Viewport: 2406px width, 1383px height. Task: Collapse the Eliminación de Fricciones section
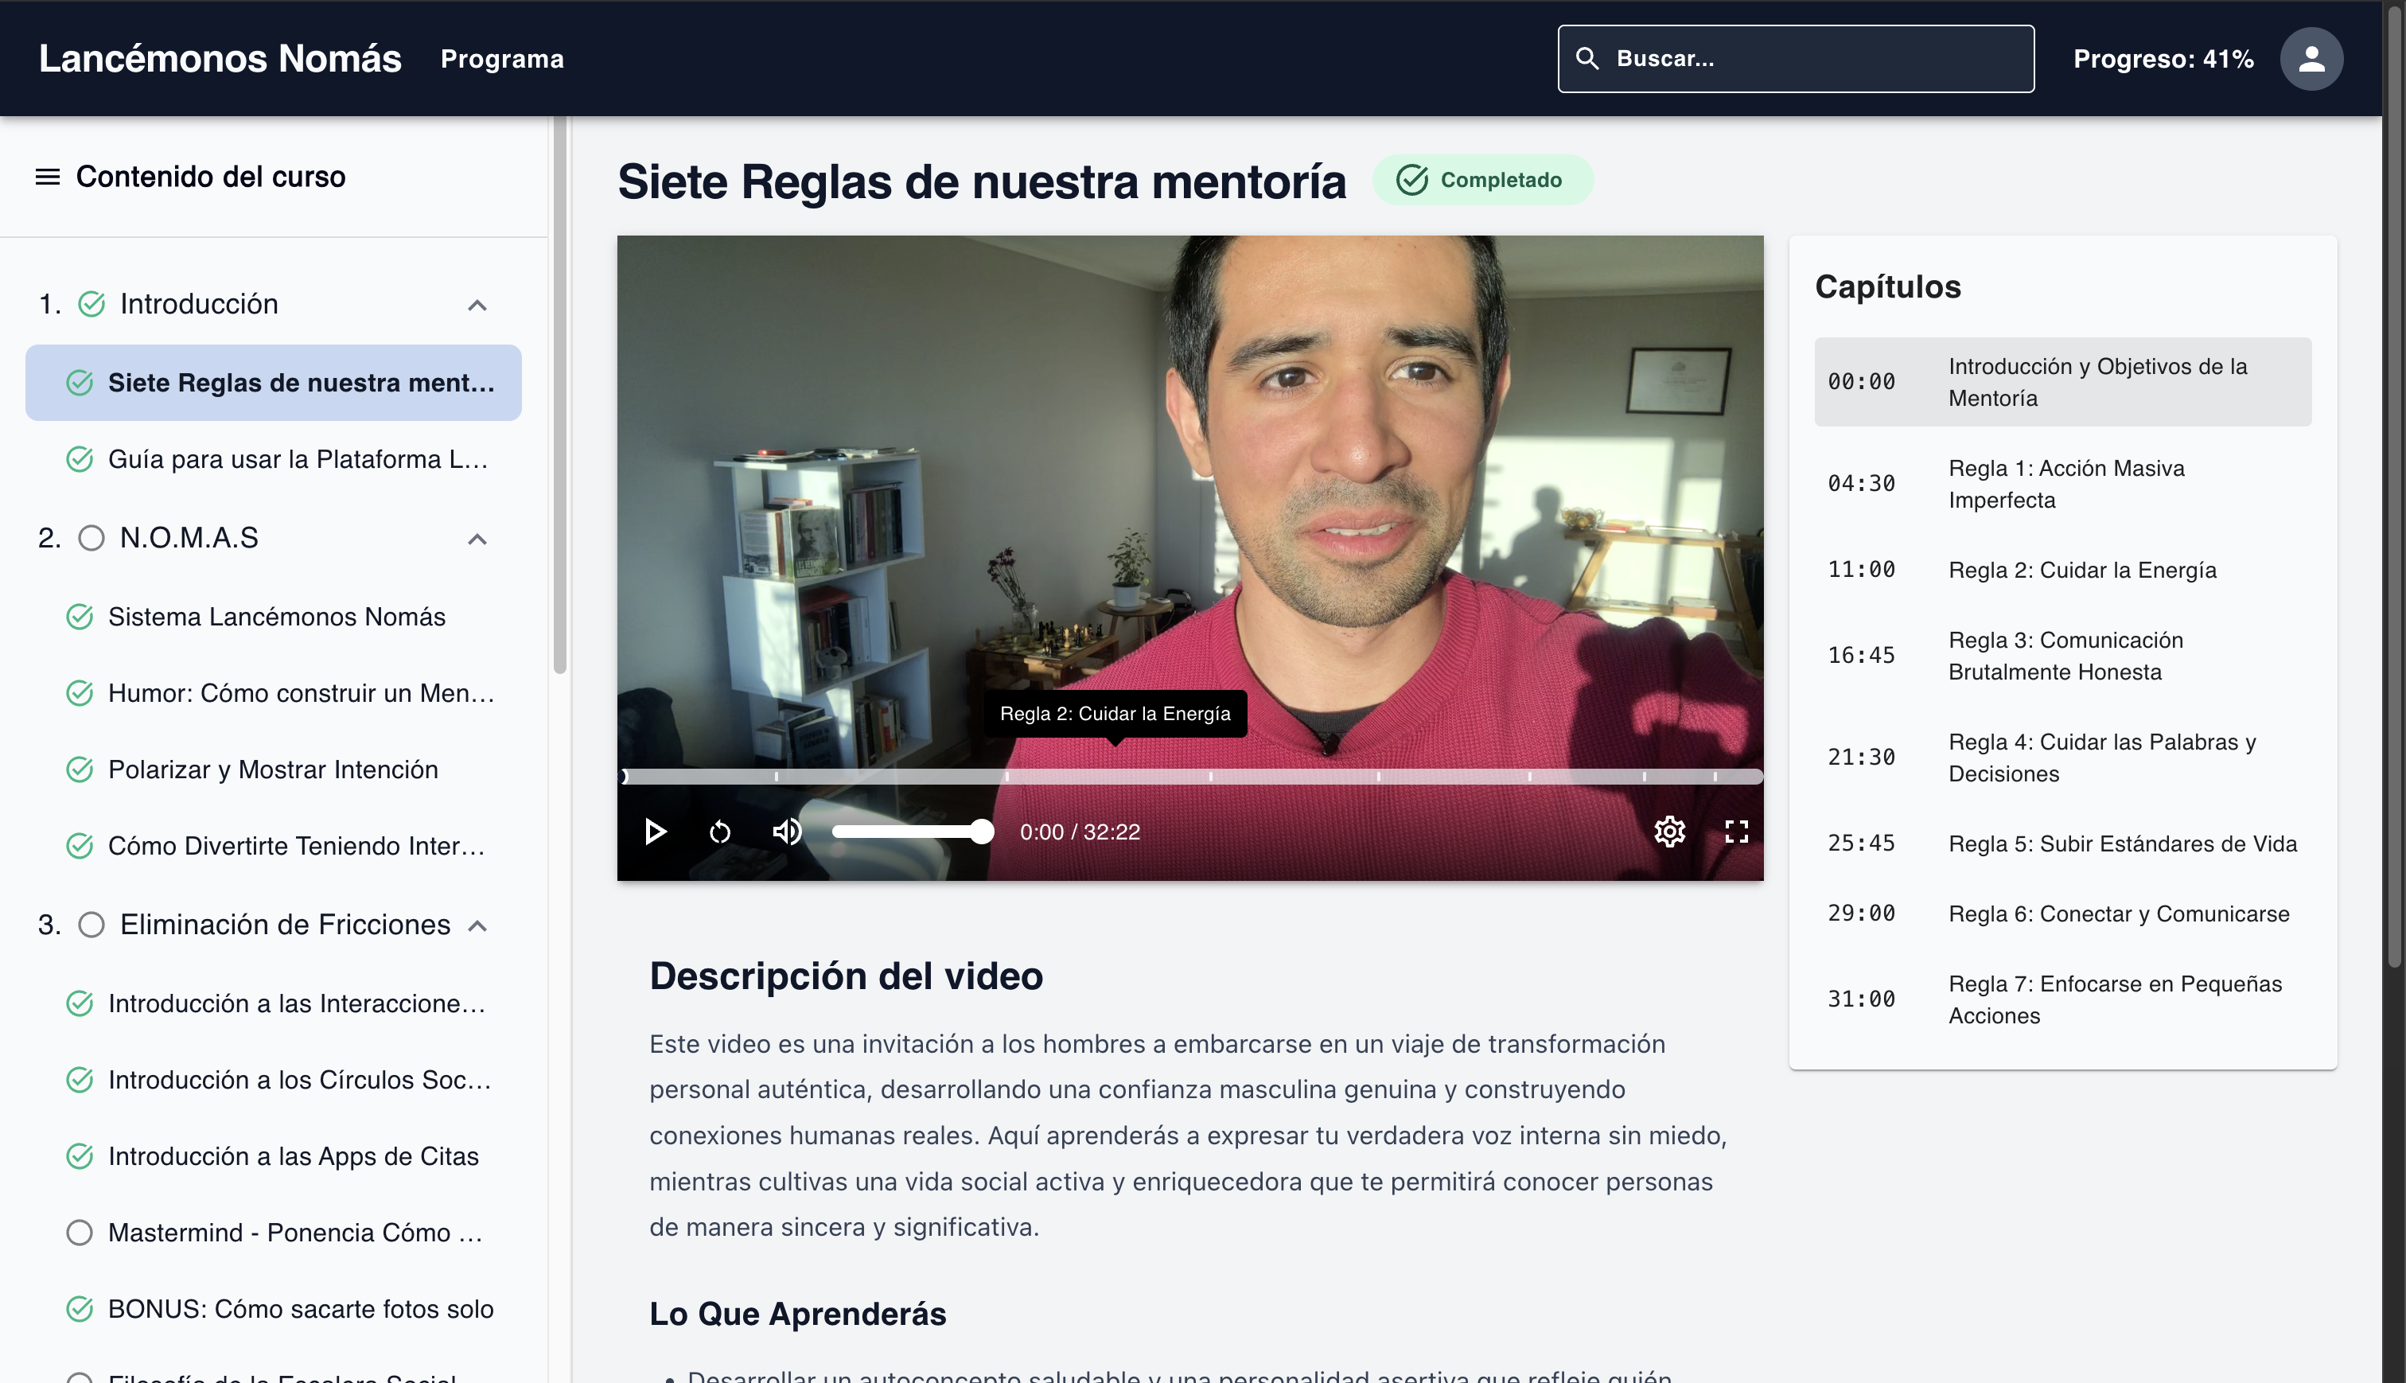pyautogui.click(x=477, y=925)
